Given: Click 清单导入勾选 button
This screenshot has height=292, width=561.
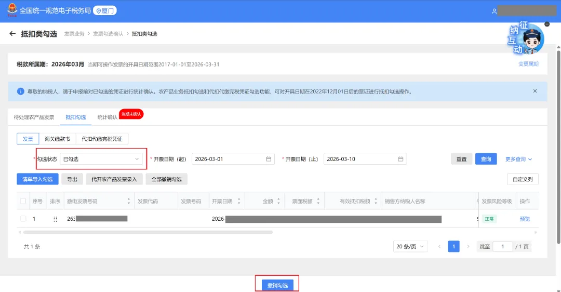Looking at the screenshot, I should coord(37,179).
